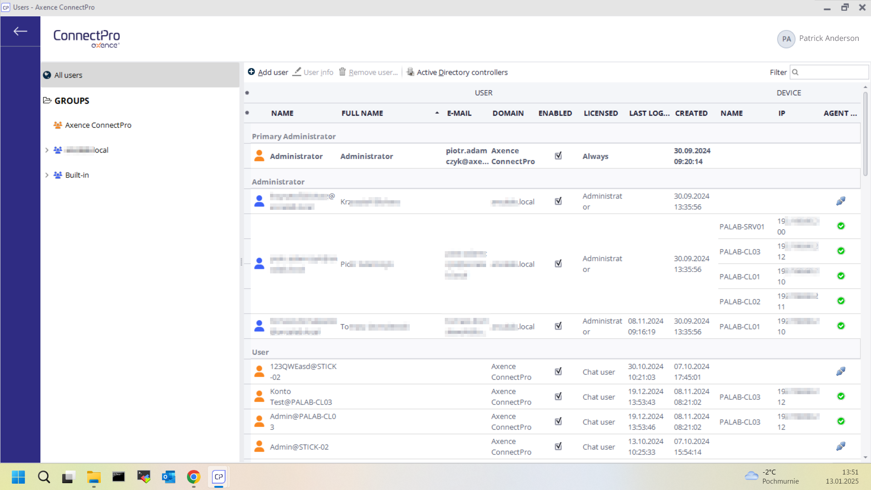The width and height of the screenshot is (871, 490).
Task: Open Patrick Anderson profile avatar
Action: (786, 39)
